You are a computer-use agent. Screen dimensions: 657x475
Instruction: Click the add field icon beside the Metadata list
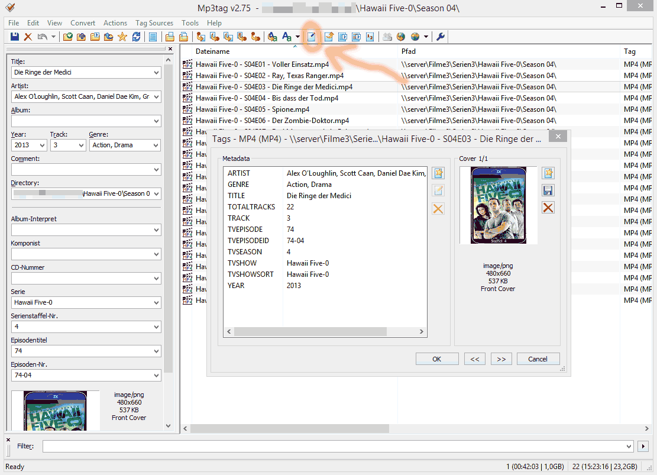pyautogui.click(x=438, y=173)
